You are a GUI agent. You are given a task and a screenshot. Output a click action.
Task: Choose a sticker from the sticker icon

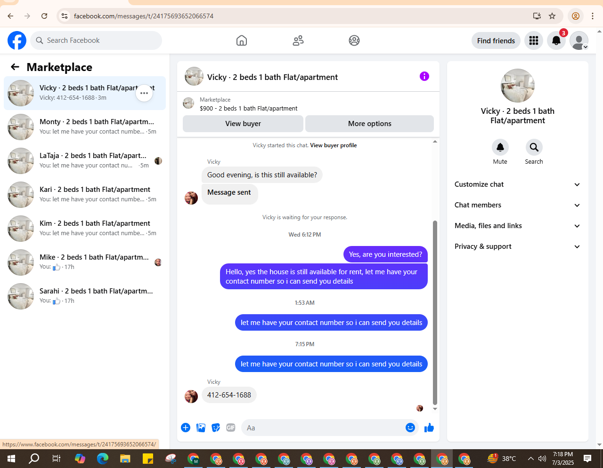(x=216, y=428)
